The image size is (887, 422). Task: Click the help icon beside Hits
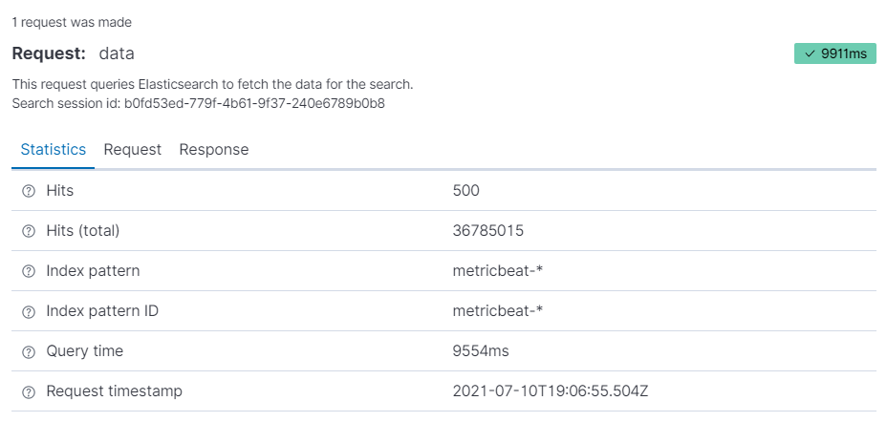pyautogui.click(x=28, y=191)
